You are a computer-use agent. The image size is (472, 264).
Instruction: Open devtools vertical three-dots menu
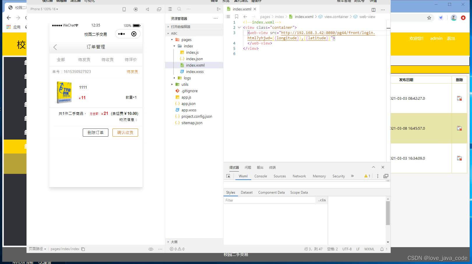[x=378, y=176]
